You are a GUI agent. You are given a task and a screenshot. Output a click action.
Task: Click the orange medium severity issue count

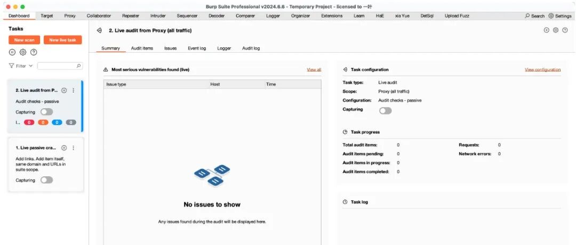43,123
